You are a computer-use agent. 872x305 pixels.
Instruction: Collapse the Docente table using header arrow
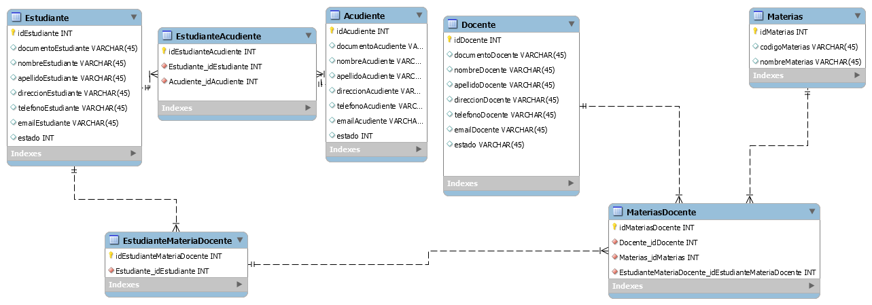click(571, 24)
